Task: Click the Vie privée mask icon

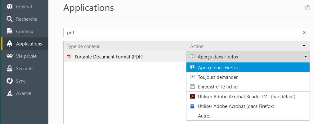Action: point(10,56)
